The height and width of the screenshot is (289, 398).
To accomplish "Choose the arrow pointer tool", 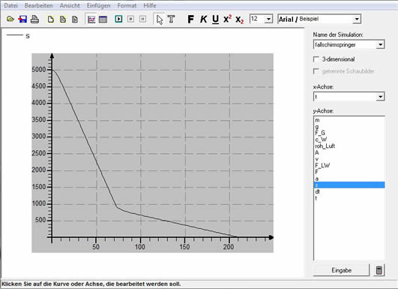I will [160, 20].
